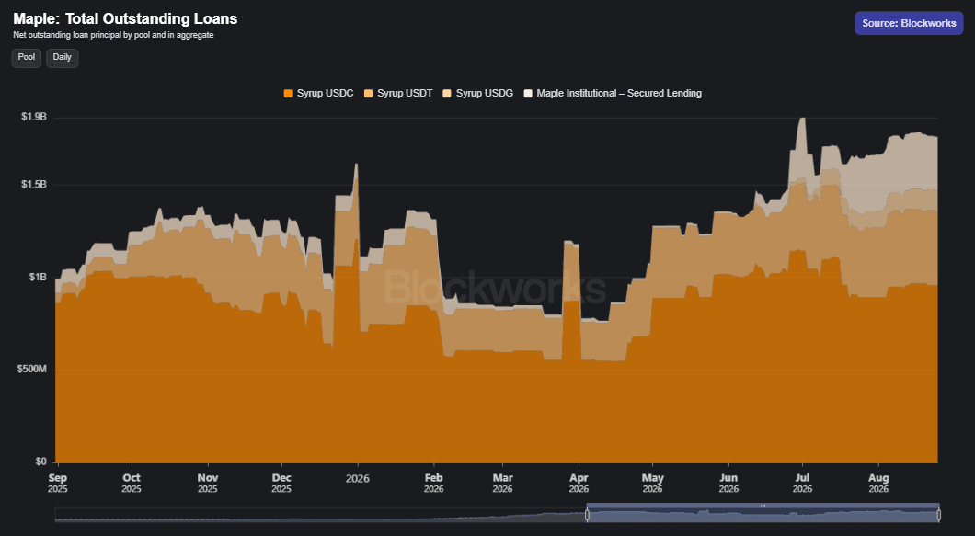Toggle Syrup USDG legend color swatch
The height and width of the screenshot is (536, 975).
446,93
